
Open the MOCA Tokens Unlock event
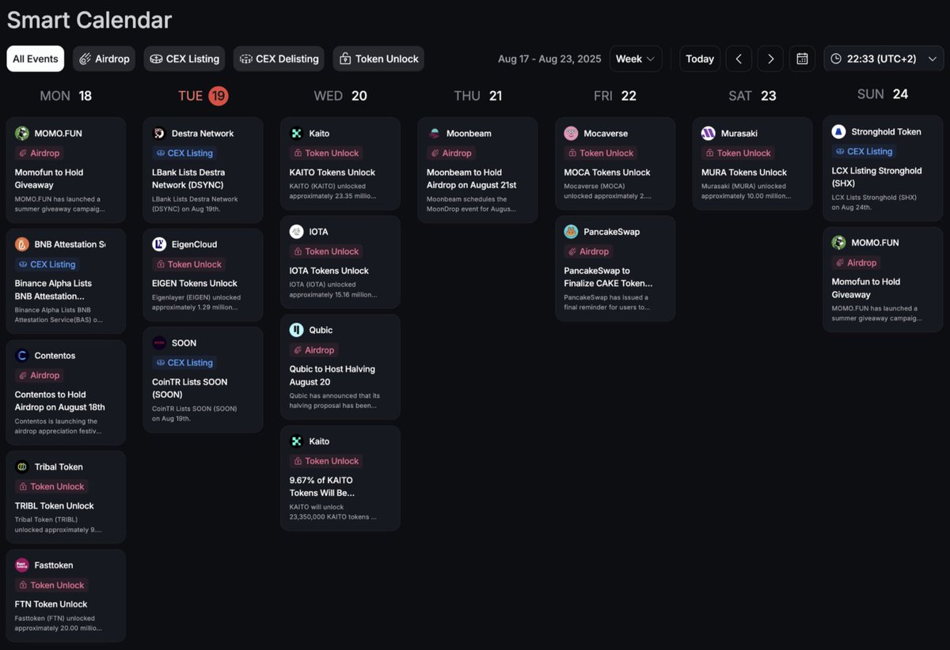(x=615, y=164)
